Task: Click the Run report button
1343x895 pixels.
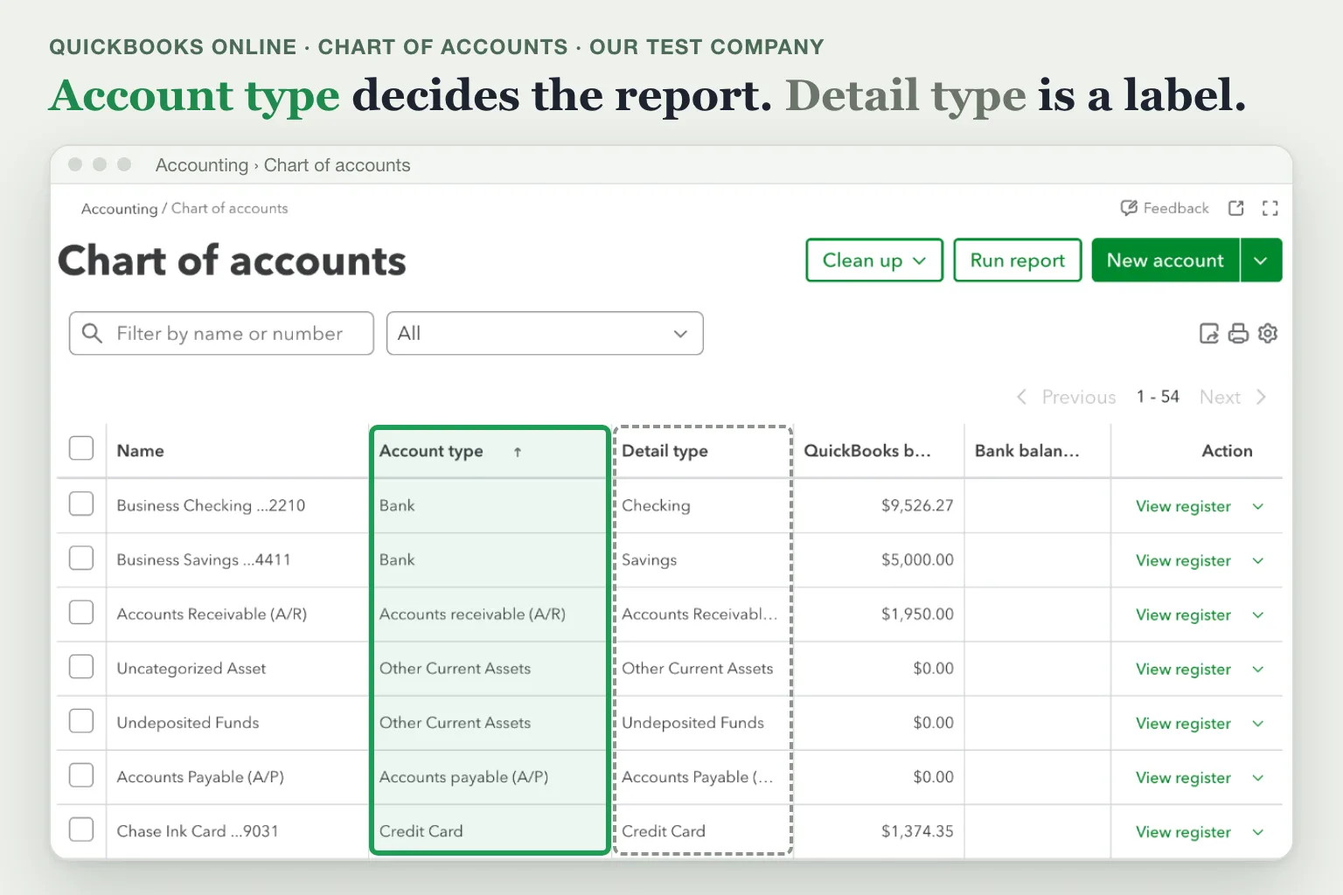Action: (x=1018, y=260)
